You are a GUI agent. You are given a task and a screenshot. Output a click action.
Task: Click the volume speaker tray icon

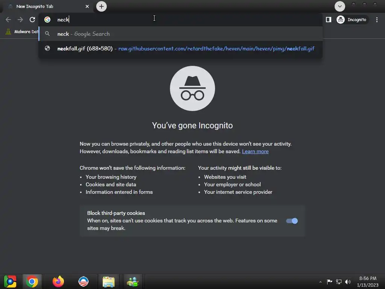[348, 281]
